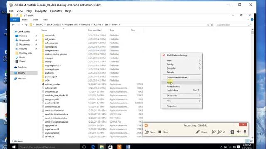Screen dimensions: 266x149
Task: Sort by the Type column header
Action: pos(112,30)
